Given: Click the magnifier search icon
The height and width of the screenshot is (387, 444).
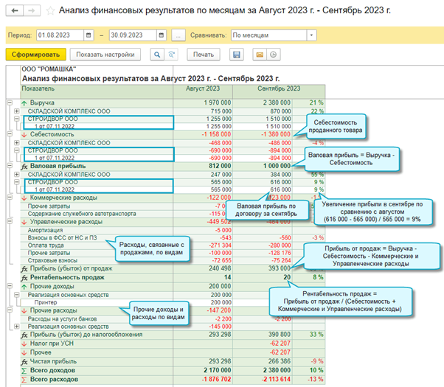Looking at the screenshot, I should pyautogui.click(x=157, y=55).
